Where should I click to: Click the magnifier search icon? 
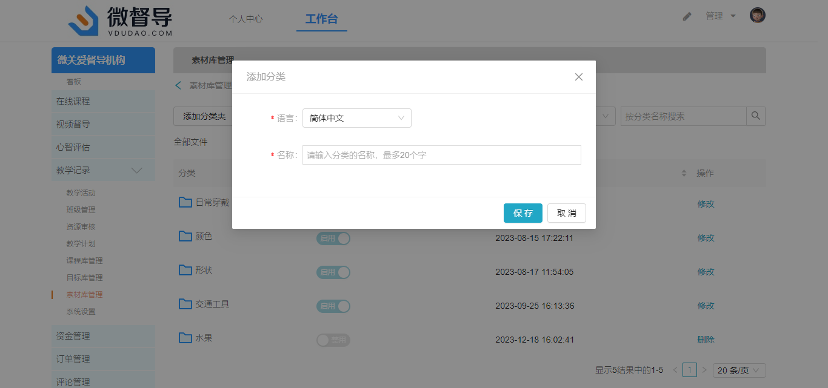click(756, 116)
